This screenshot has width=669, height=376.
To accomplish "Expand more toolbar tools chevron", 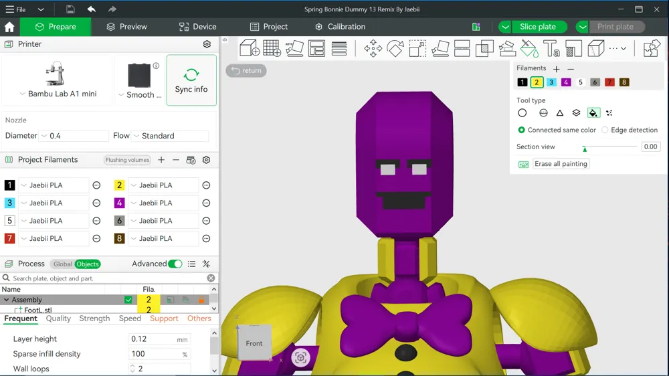I will click(x=624, y=48).
